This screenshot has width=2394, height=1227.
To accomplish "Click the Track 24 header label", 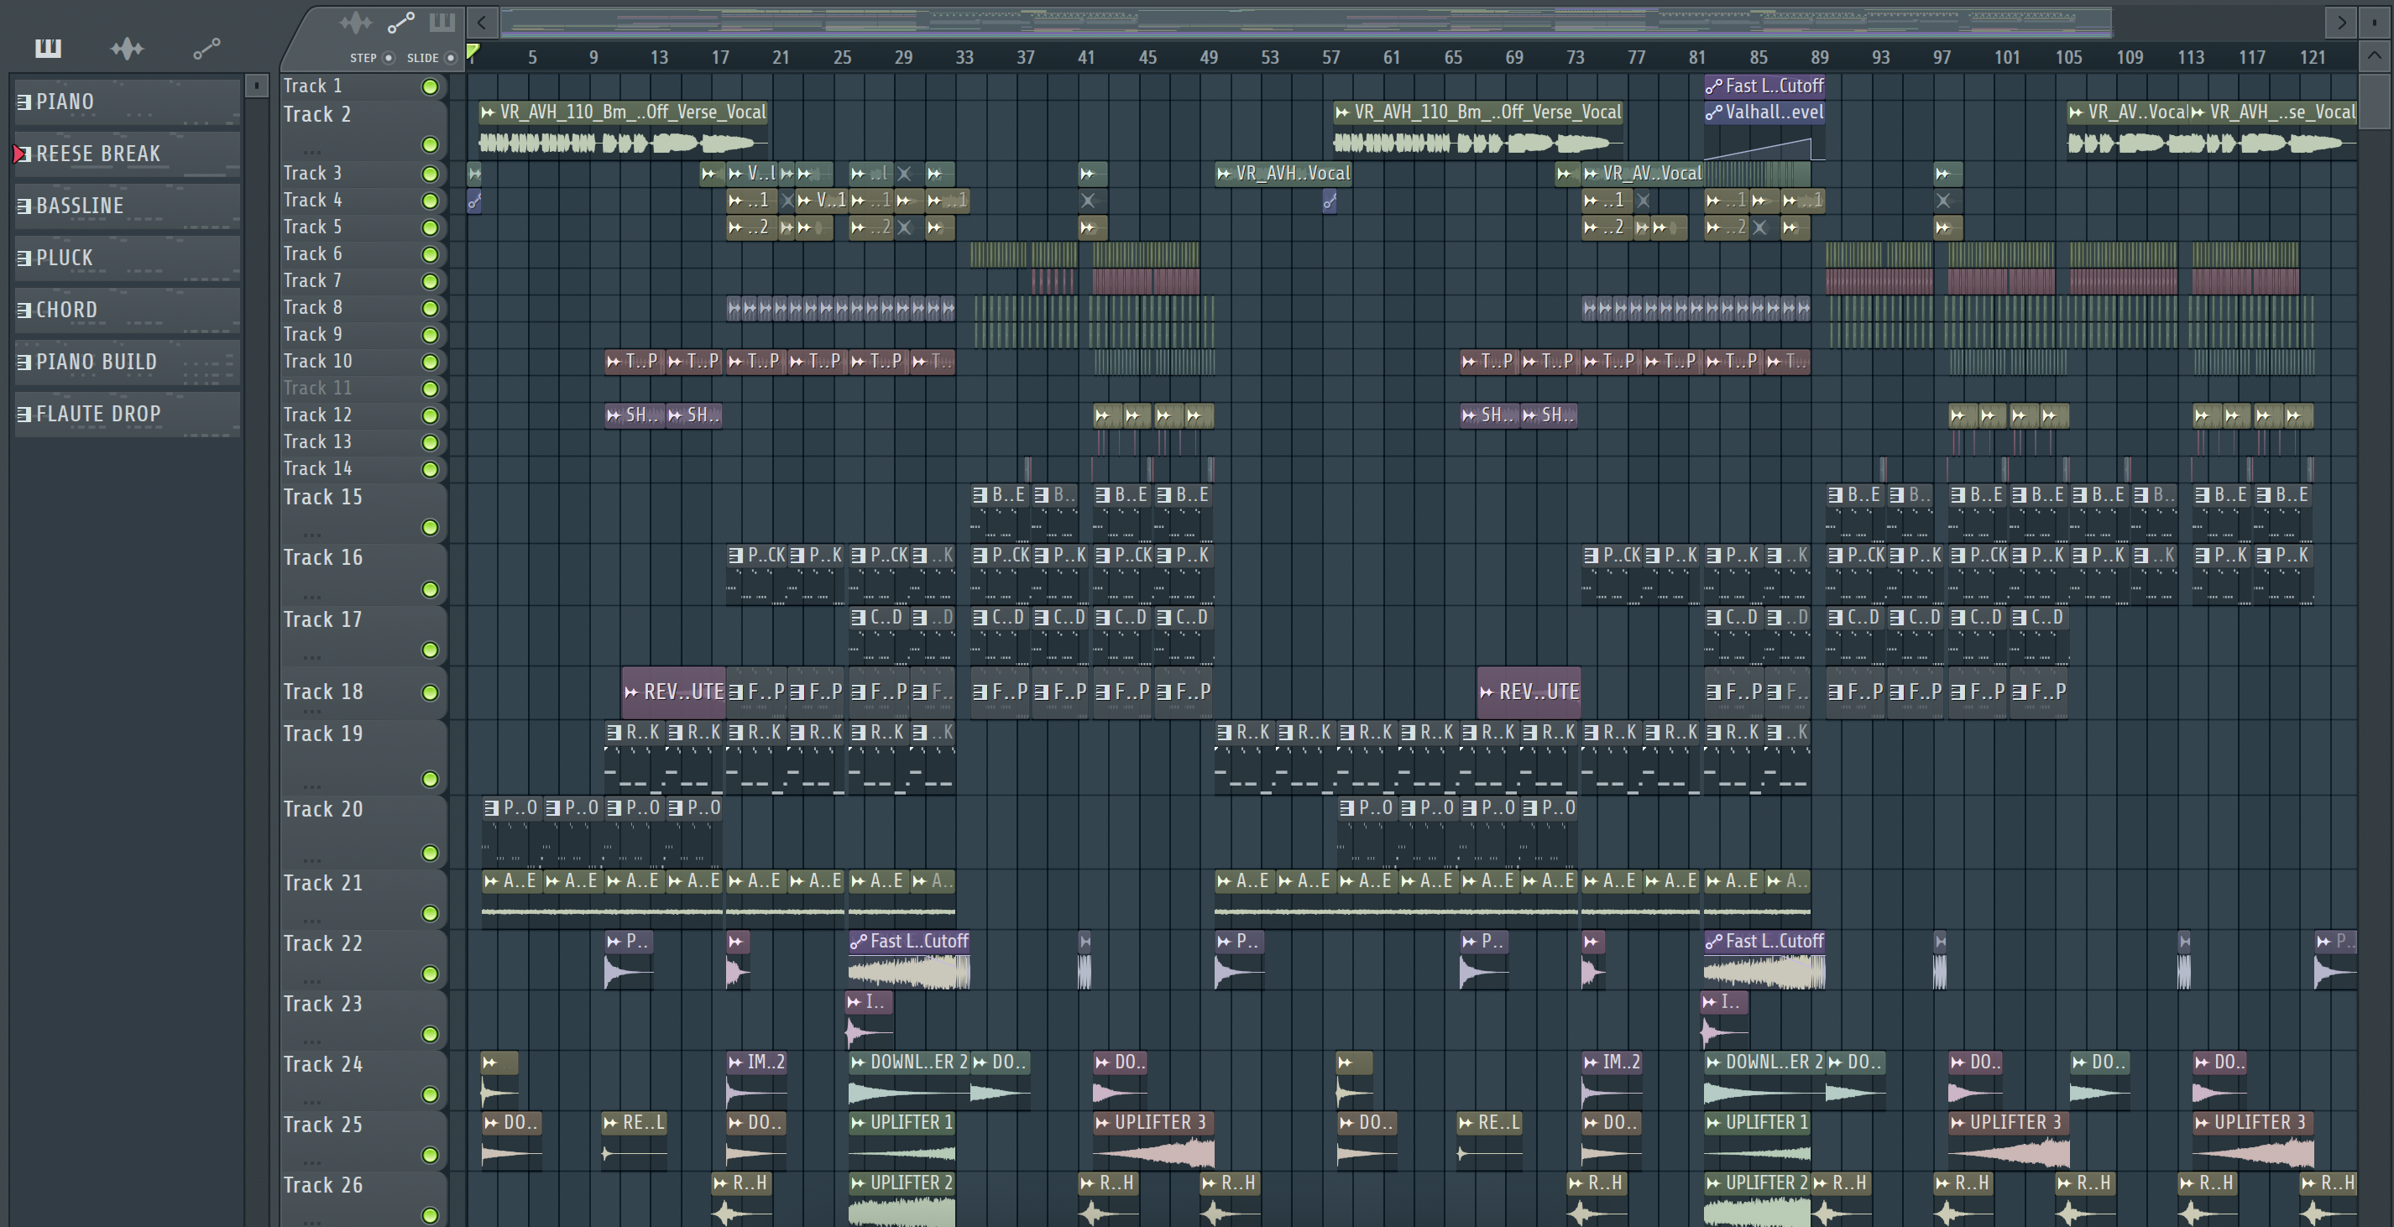I will pyautogui.click(x=321, y=1064).
